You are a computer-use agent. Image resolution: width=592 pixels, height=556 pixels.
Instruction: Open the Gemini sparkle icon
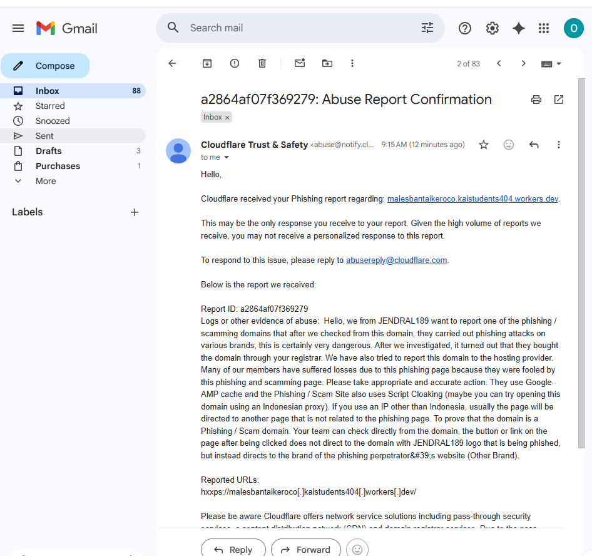pos(518,28)
